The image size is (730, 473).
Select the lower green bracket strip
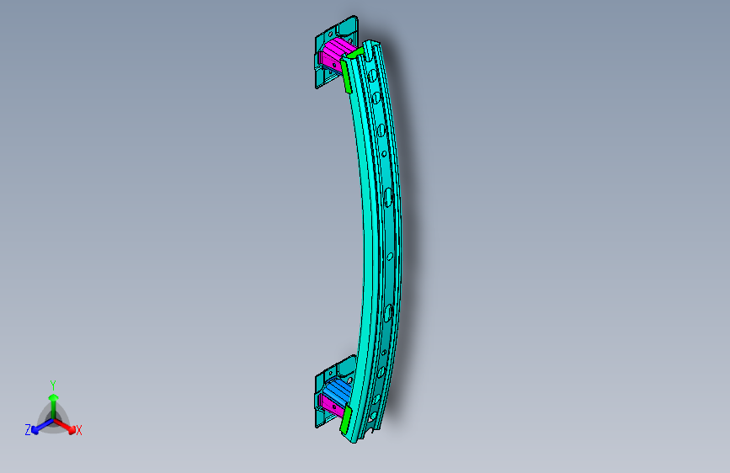tap(345, 419)
